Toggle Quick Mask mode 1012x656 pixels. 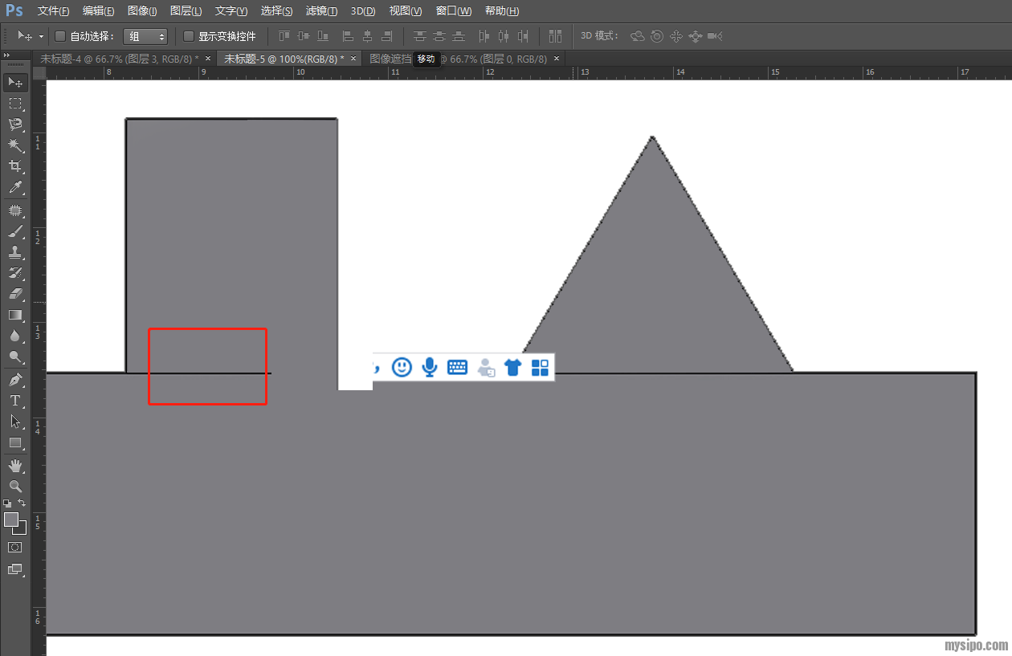tap(14, 547)
